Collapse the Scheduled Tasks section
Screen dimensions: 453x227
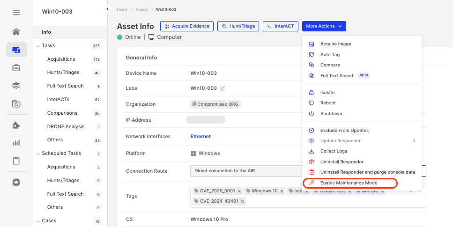[x=38, y=154]
